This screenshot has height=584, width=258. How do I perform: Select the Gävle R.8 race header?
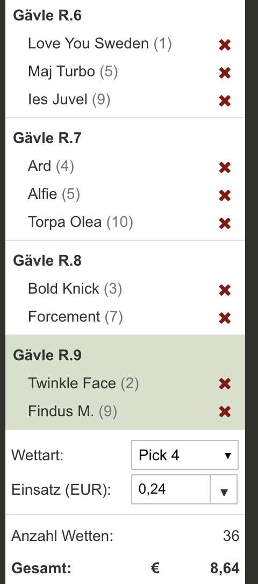(47, 261)
